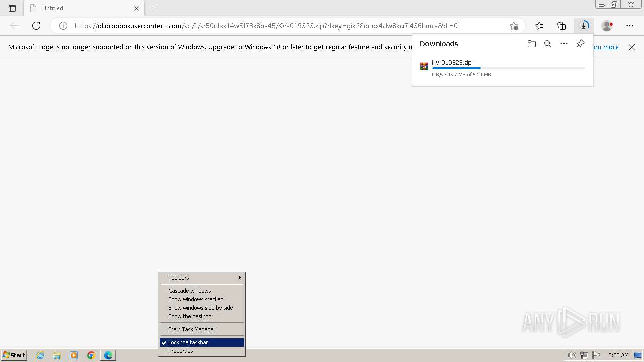Open taskbar Properties
Screen dimensions: 644x362
click(202, 351)
